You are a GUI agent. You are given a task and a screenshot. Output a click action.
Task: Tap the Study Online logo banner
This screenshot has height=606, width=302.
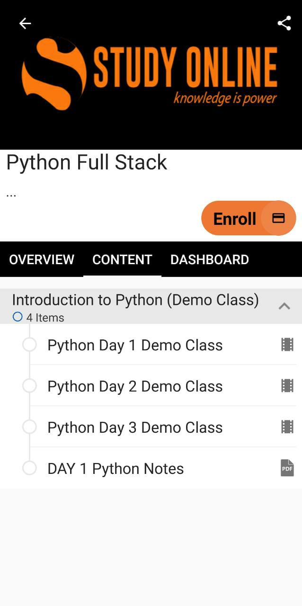click(151, 73)
